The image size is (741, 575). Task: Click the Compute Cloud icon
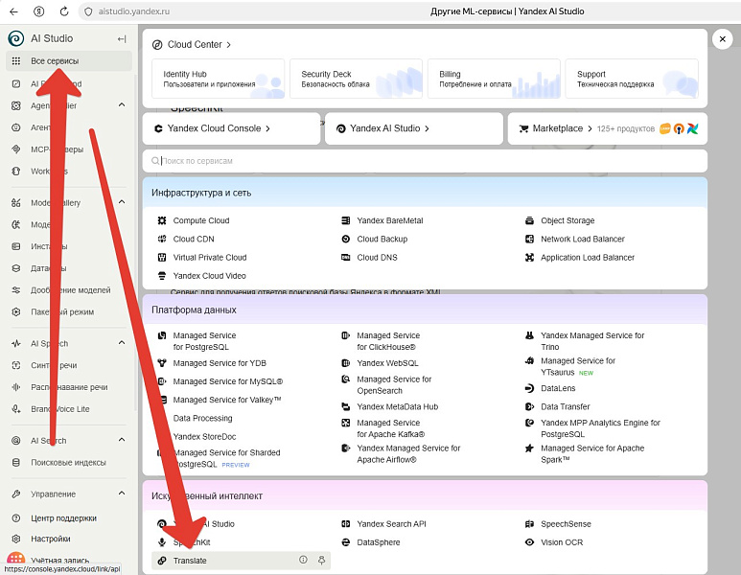pos(162,220)
